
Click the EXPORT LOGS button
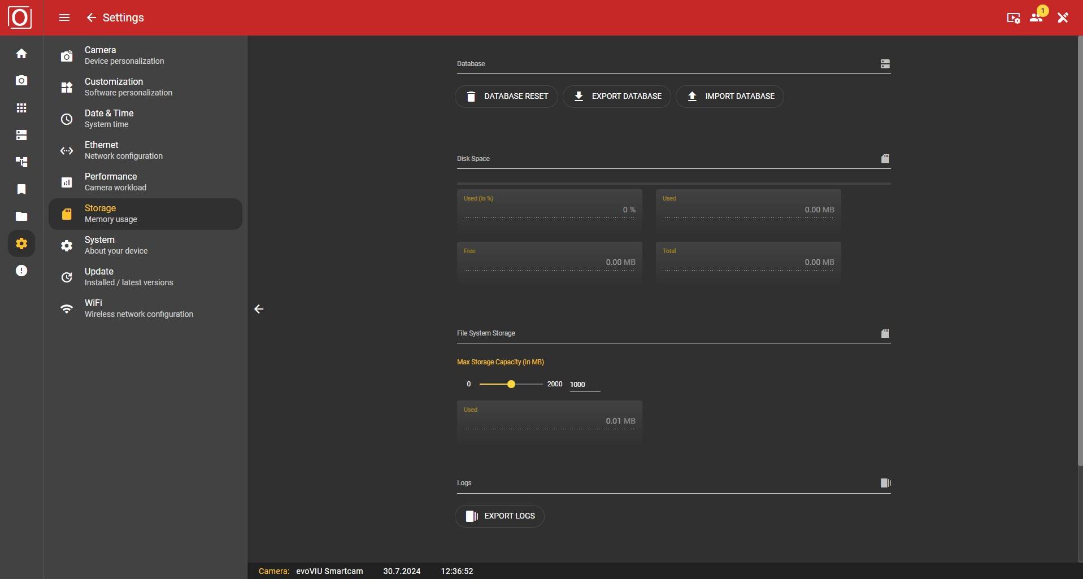pyautogui.click(x=499, y=516)
